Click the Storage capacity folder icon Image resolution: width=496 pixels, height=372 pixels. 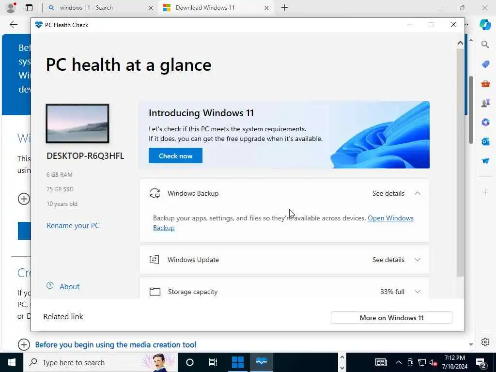[155, 291]
